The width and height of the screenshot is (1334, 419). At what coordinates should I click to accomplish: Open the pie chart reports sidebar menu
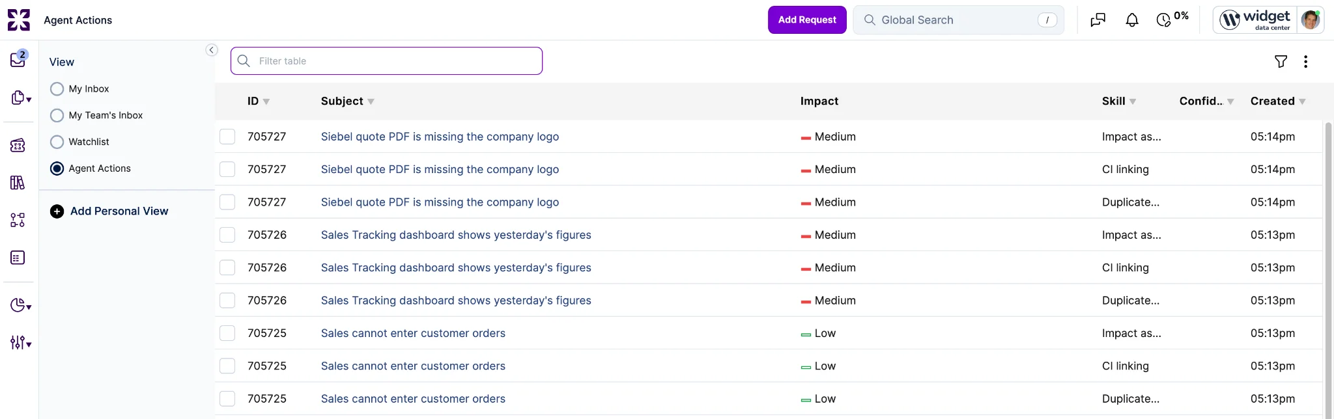21,305
